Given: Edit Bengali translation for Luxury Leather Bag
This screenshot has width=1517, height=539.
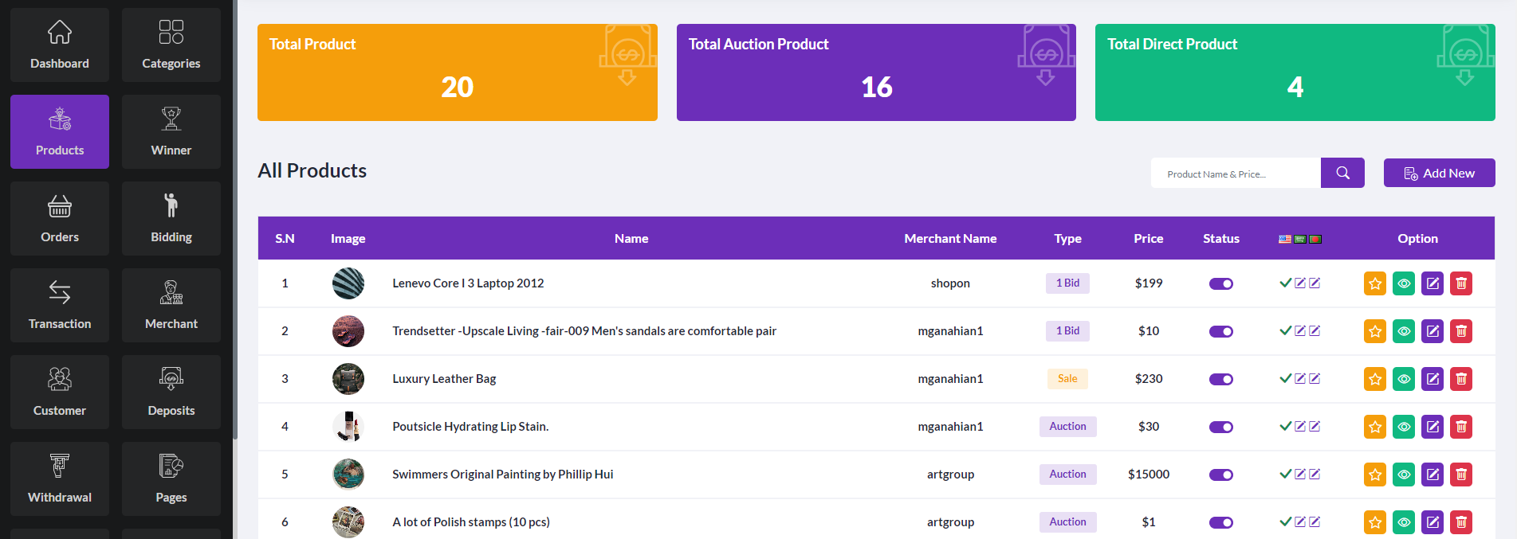Looking at the screenshot, I should coord(1315,379).
